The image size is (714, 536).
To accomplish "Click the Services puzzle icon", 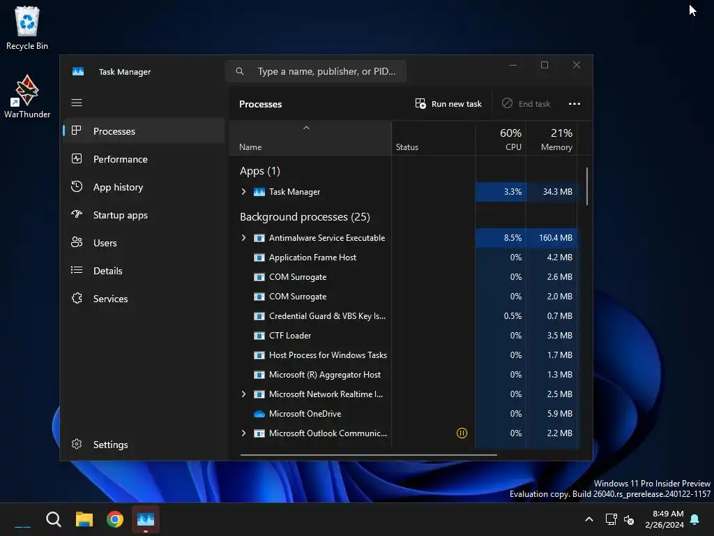I will point(77,298).
